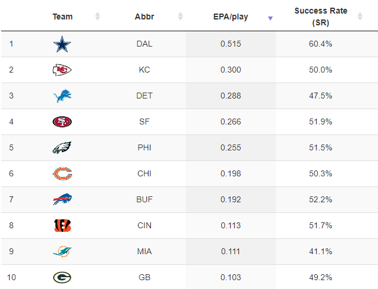Click the Chicago Bears C logo

[x=62, y=173]
